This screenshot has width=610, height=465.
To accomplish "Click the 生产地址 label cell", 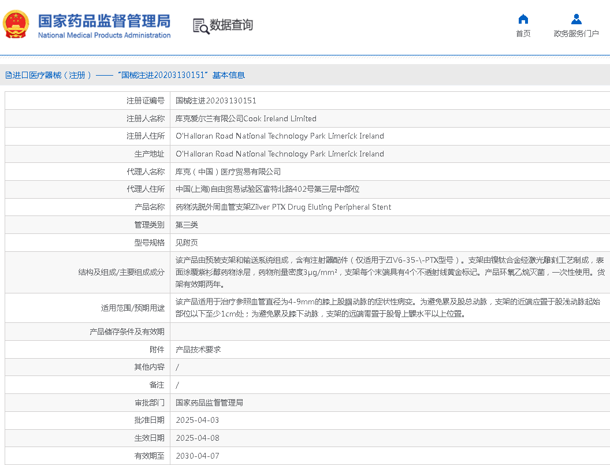I will click(x=88, y=154).
